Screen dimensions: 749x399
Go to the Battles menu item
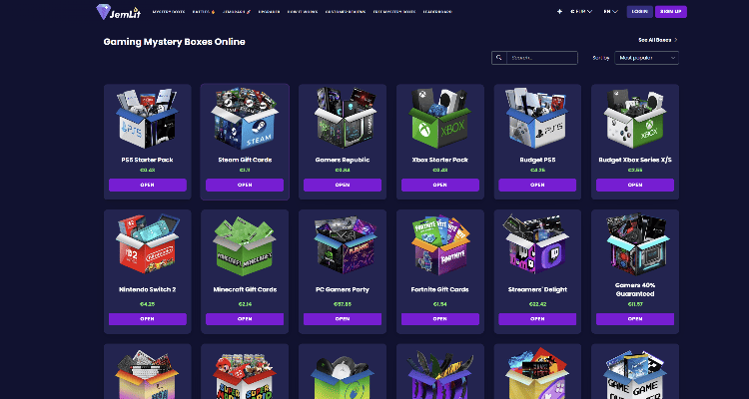pos(204,11)
